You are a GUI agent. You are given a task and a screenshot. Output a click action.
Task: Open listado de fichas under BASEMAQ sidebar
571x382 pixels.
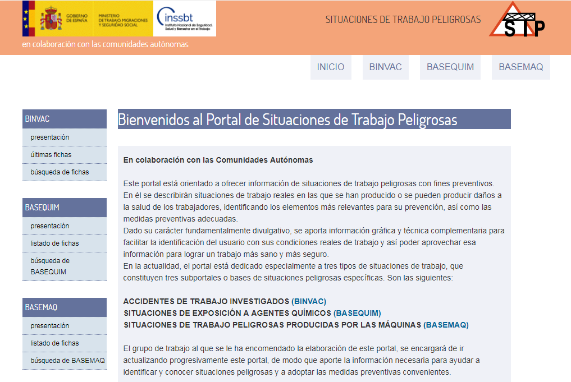(65, 343)
